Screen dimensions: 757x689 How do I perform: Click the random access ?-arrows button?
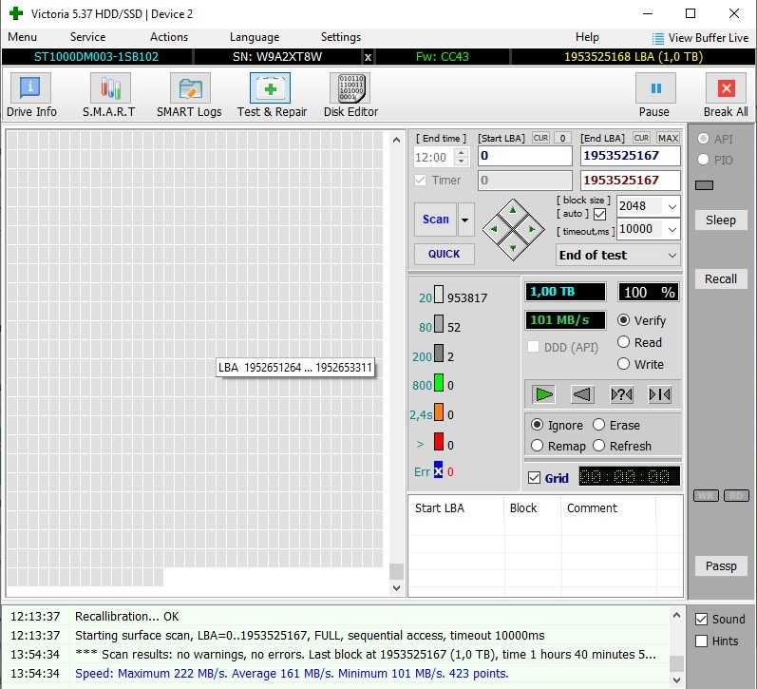point(621,394)
